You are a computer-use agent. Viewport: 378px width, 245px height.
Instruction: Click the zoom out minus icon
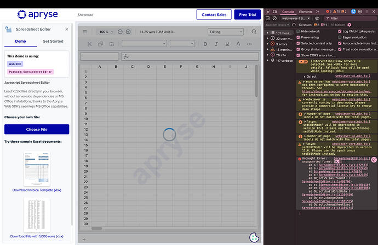coord(120,32)
